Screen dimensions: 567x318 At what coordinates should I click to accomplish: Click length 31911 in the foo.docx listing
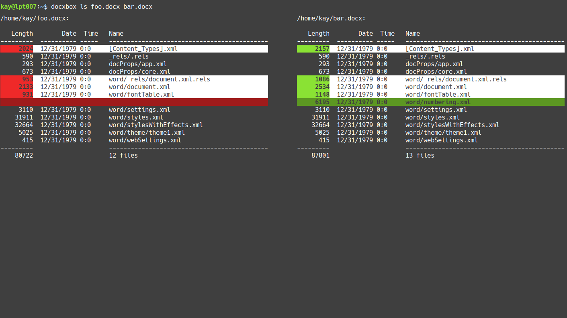pyautogui.click(x=24, y=117)
